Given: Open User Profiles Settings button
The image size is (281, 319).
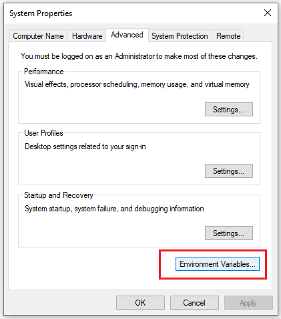Looking at the screenshot, I should tap(229, 171).
